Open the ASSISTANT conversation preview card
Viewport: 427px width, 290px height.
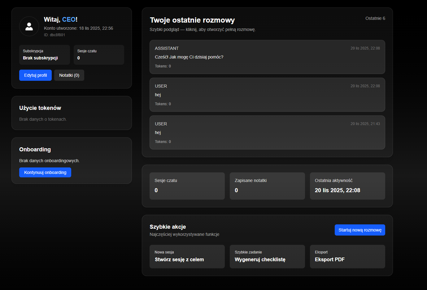(x=267, y=57)
